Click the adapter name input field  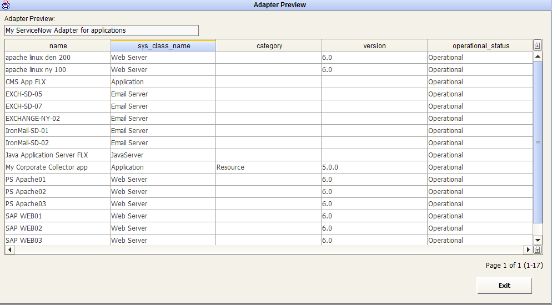[102, 30]
